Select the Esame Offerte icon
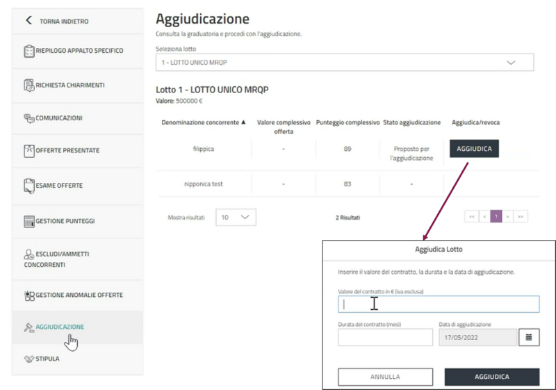556x390 pixels. [29, 186]
